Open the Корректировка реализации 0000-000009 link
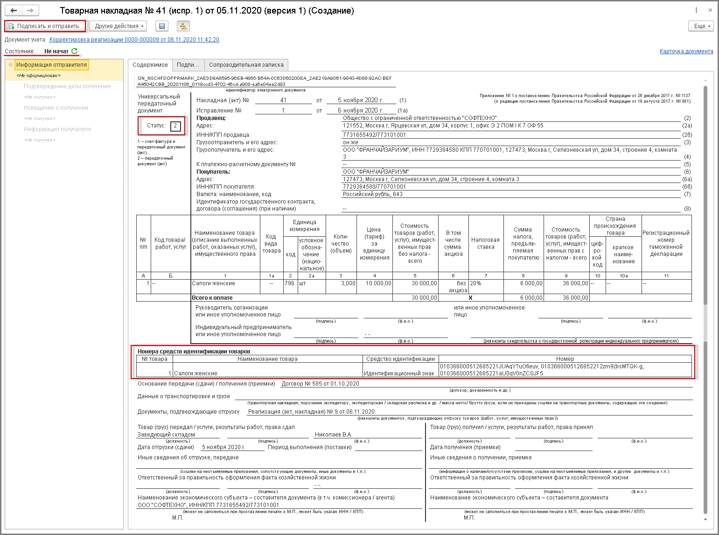 click(x=134, y=40)
